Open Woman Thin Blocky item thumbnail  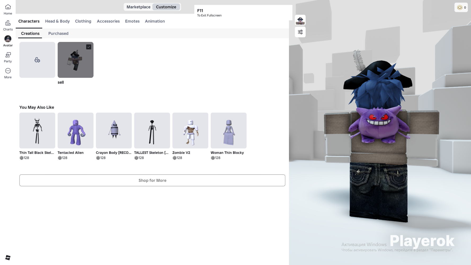[229, 131]
